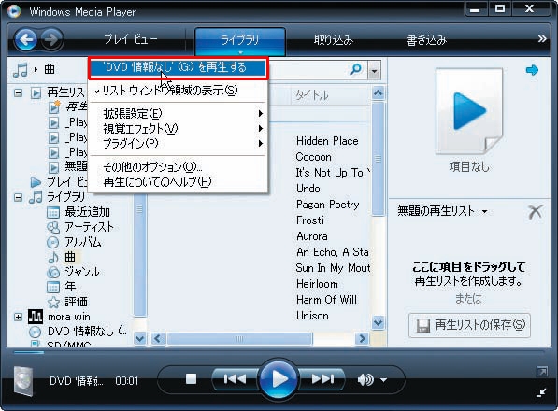Collapse the 再生リスト tree node
This screenshot has height=411, width=558.
pos(18,93)
